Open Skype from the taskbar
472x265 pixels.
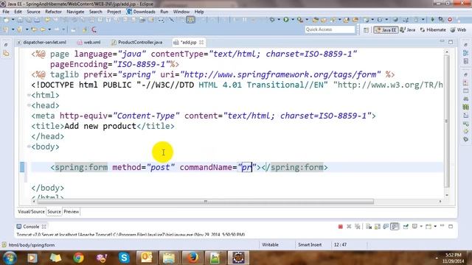click(x=124, y=258)
